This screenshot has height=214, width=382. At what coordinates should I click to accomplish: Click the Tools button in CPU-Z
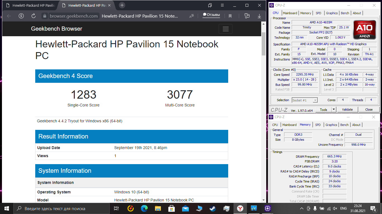(x=324, y=110)
